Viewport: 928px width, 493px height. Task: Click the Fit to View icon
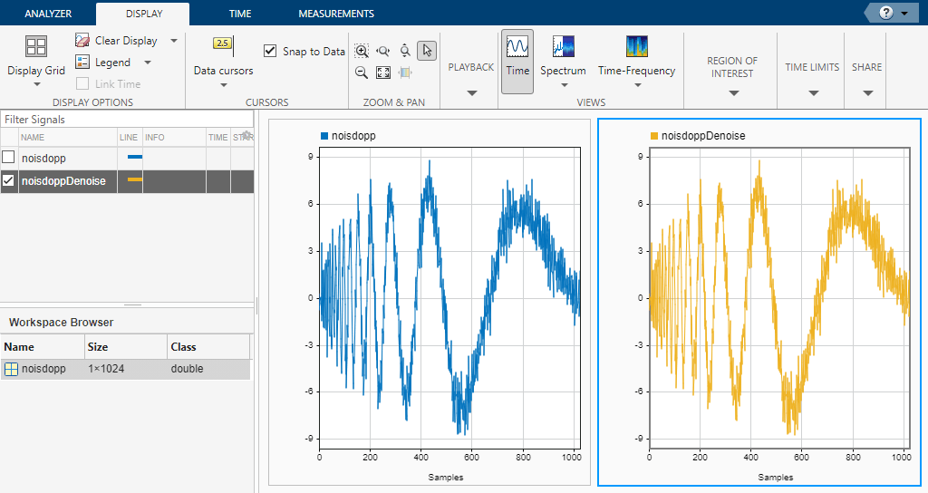(x=383, y=72)
